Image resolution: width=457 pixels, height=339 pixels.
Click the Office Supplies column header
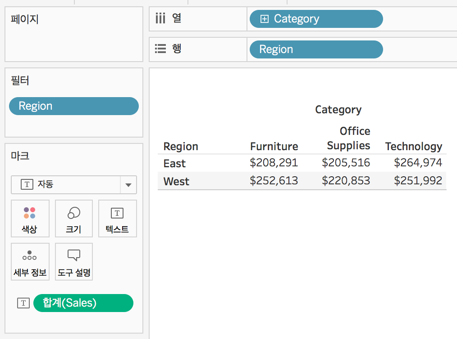pyautogui.click(x=348, y=138)
